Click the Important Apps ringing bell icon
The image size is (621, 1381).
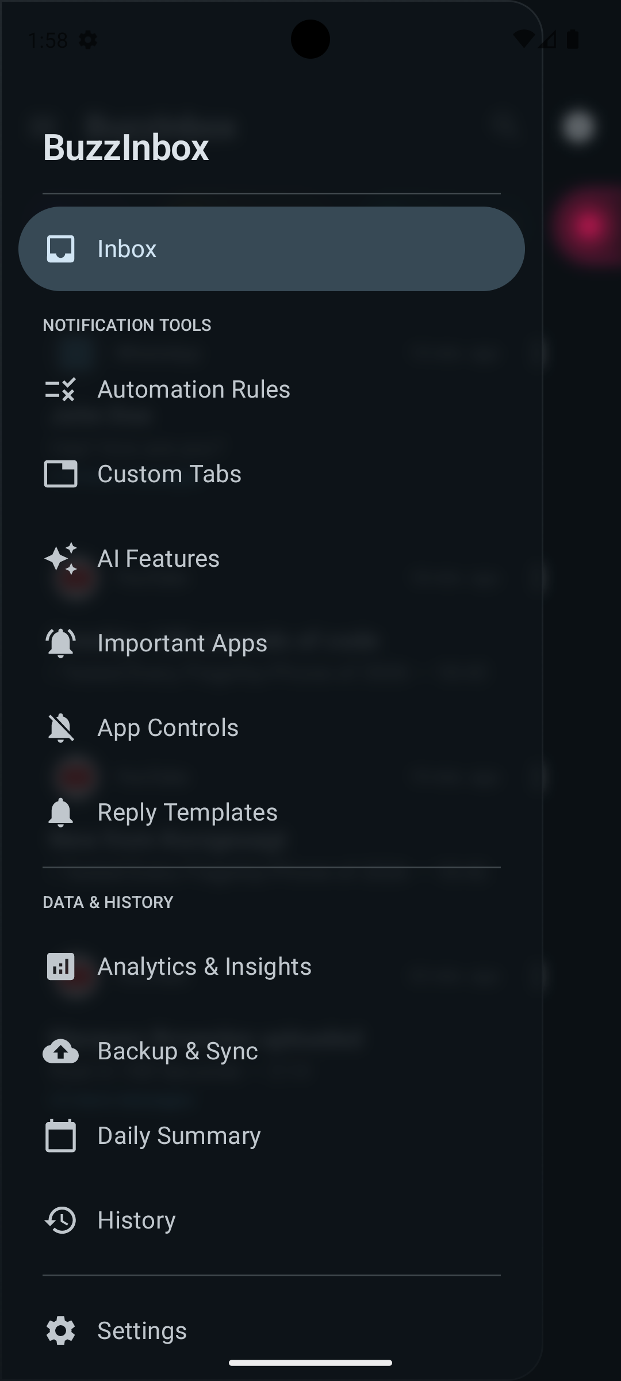click(x=60, y=642)
